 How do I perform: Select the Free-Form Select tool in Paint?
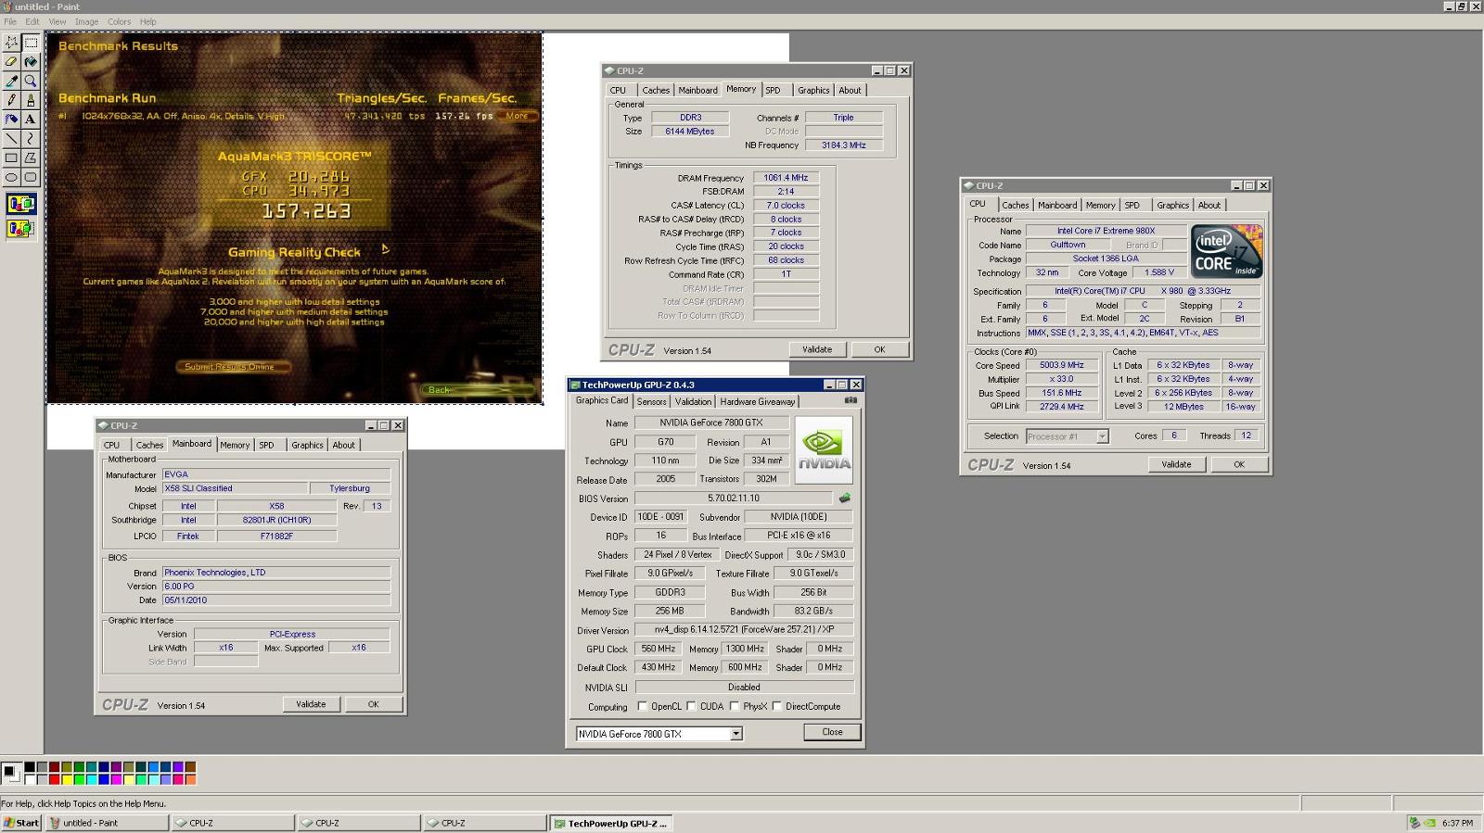(11, 43)
